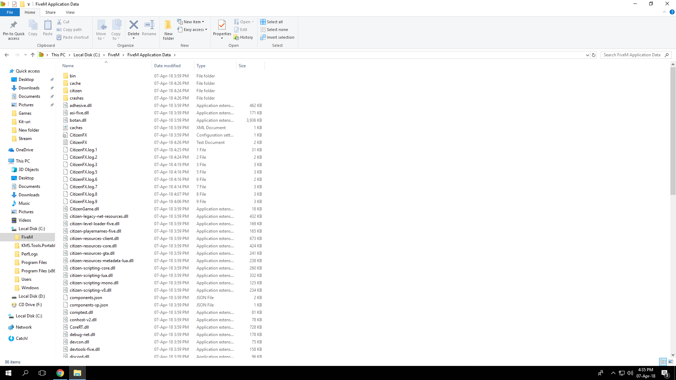Click Copy path in ribbon
The image size is (676, 380).
69,30
